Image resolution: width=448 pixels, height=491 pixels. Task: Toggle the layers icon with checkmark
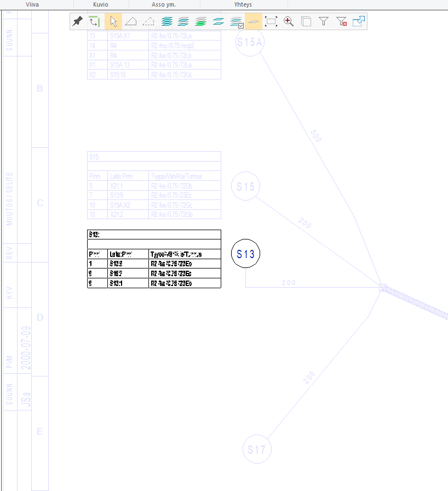coord(236,21)
